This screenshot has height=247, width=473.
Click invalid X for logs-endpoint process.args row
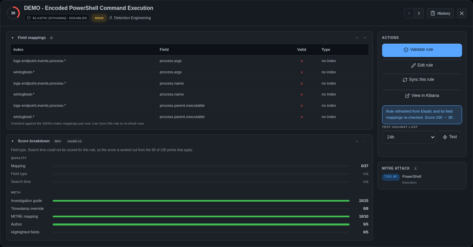pyautogui.click(x=302, y=61)
